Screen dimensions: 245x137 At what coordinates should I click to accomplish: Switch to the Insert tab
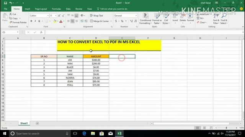(27, 9)
